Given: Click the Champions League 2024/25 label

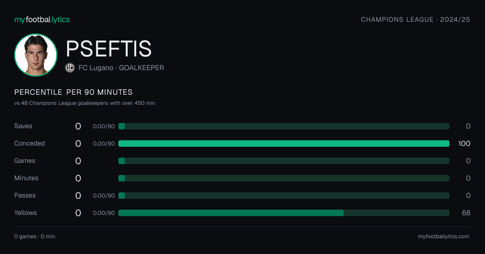Looking at the screenshot, I should pyautogui.click(x=415, y=19).
